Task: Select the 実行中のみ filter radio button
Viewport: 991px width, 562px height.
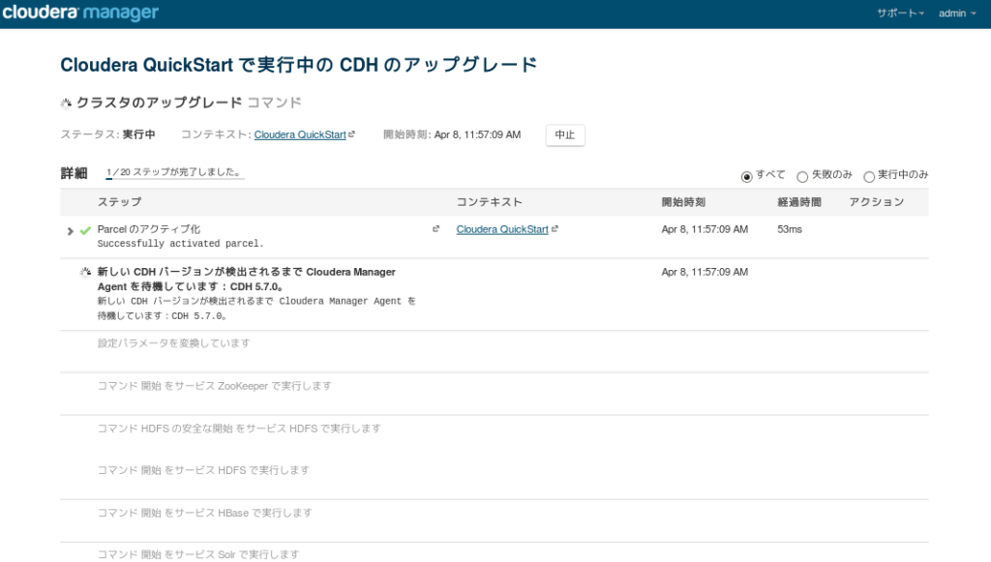Action: click(x=869, y=176)
